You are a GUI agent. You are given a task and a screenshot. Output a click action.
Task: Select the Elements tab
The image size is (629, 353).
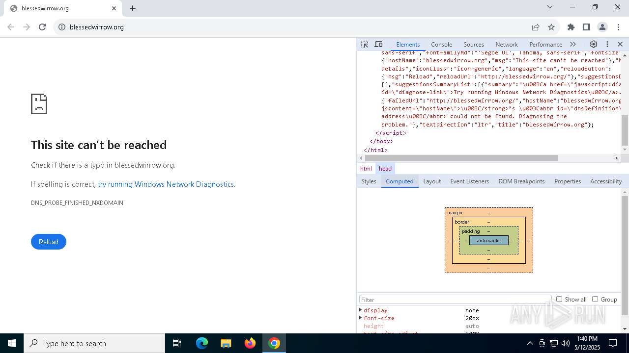point(408,44)
